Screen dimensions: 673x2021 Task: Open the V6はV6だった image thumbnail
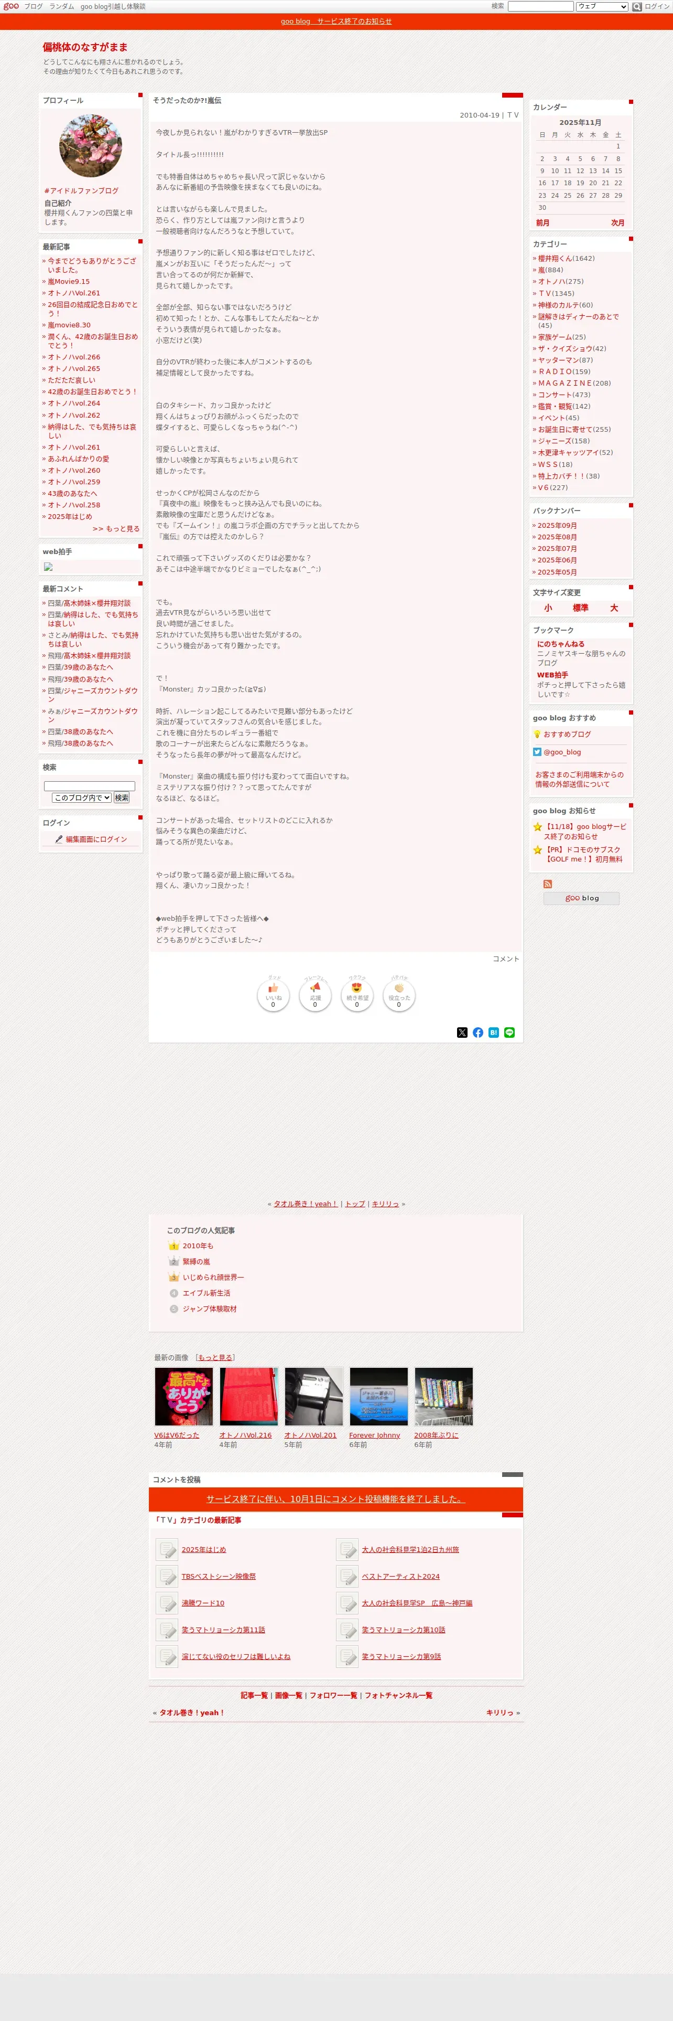click(184, 1397)
